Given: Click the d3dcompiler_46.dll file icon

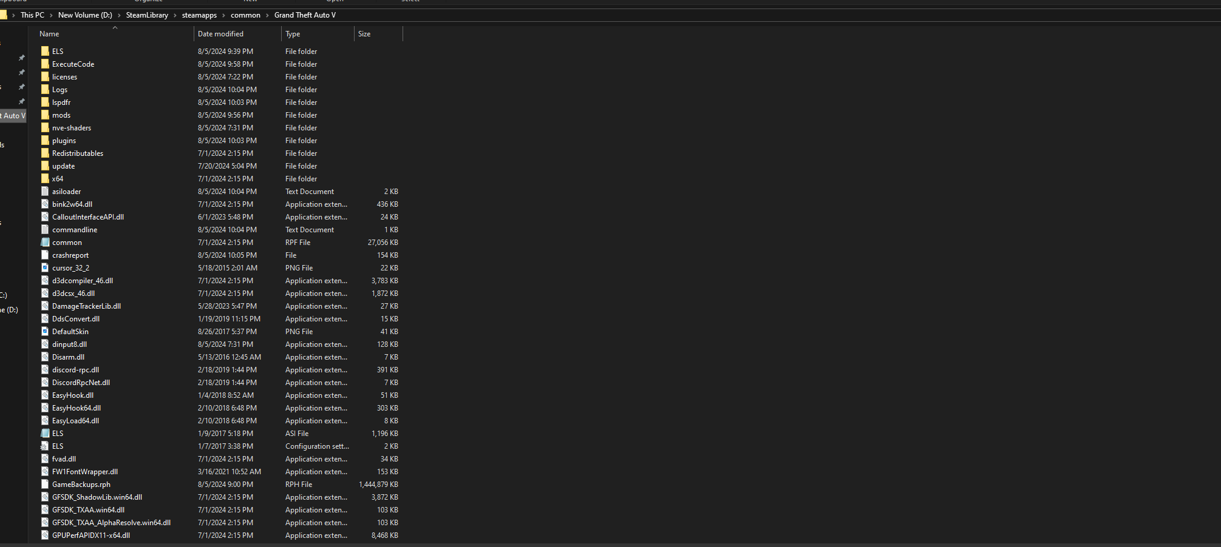Looking at the screenshot, I should 45,280.
